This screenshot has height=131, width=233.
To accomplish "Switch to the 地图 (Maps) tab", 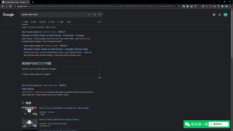I will 60,22.
